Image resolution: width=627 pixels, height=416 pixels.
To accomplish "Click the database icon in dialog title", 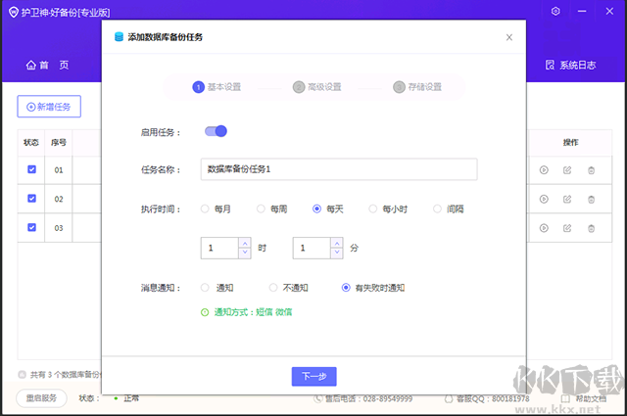I will [x=119, y=37].
